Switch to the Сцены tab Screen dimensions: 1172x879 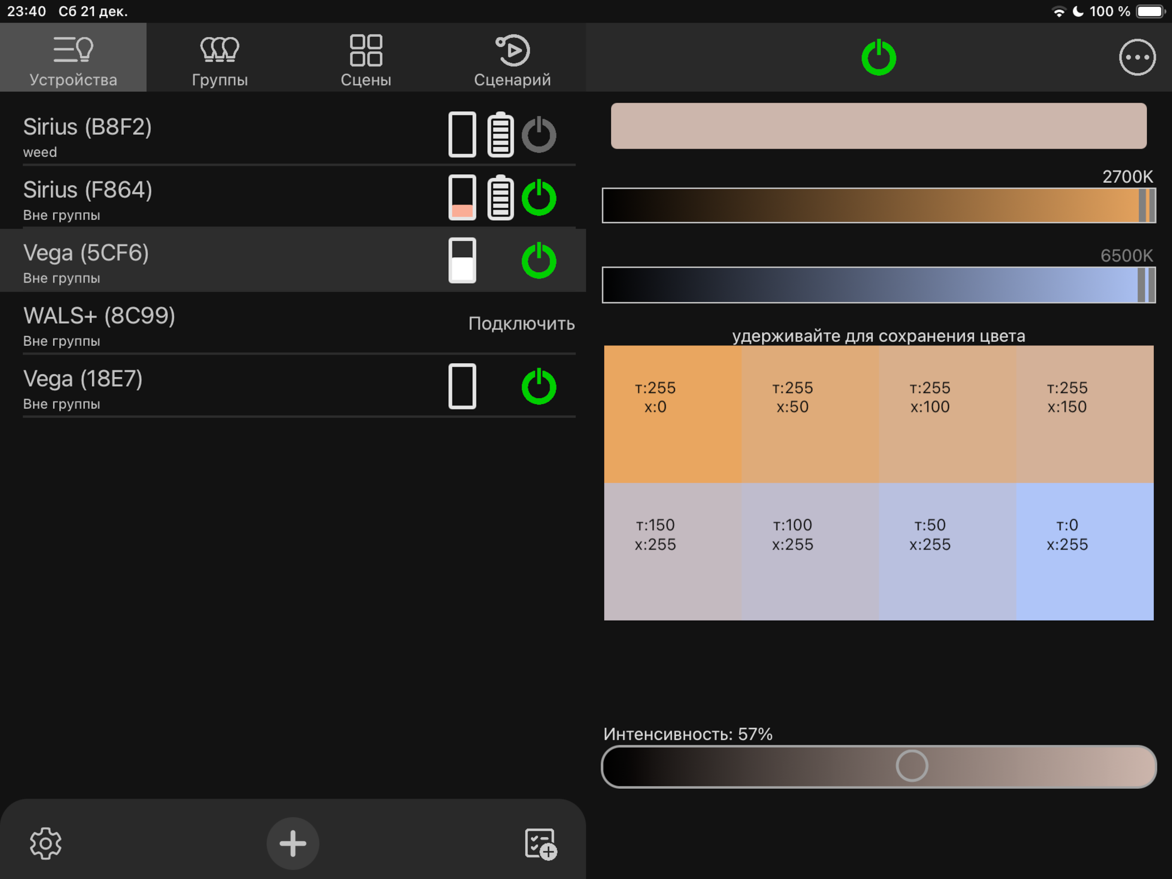(x=365, y=57)
